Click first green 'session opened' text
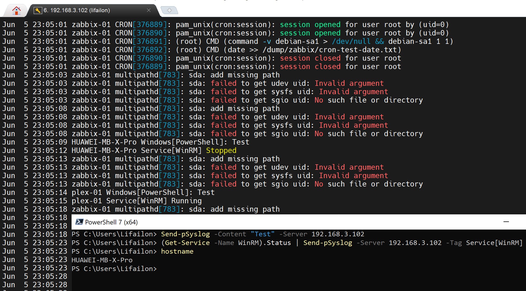The image size is (526, 291). (x=310, y=25)
